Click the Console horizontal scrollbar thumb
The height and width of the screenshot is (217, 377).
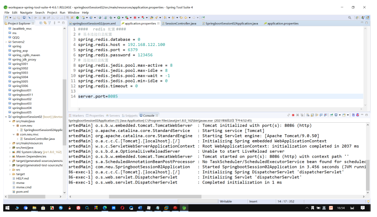tap(155, 197)
